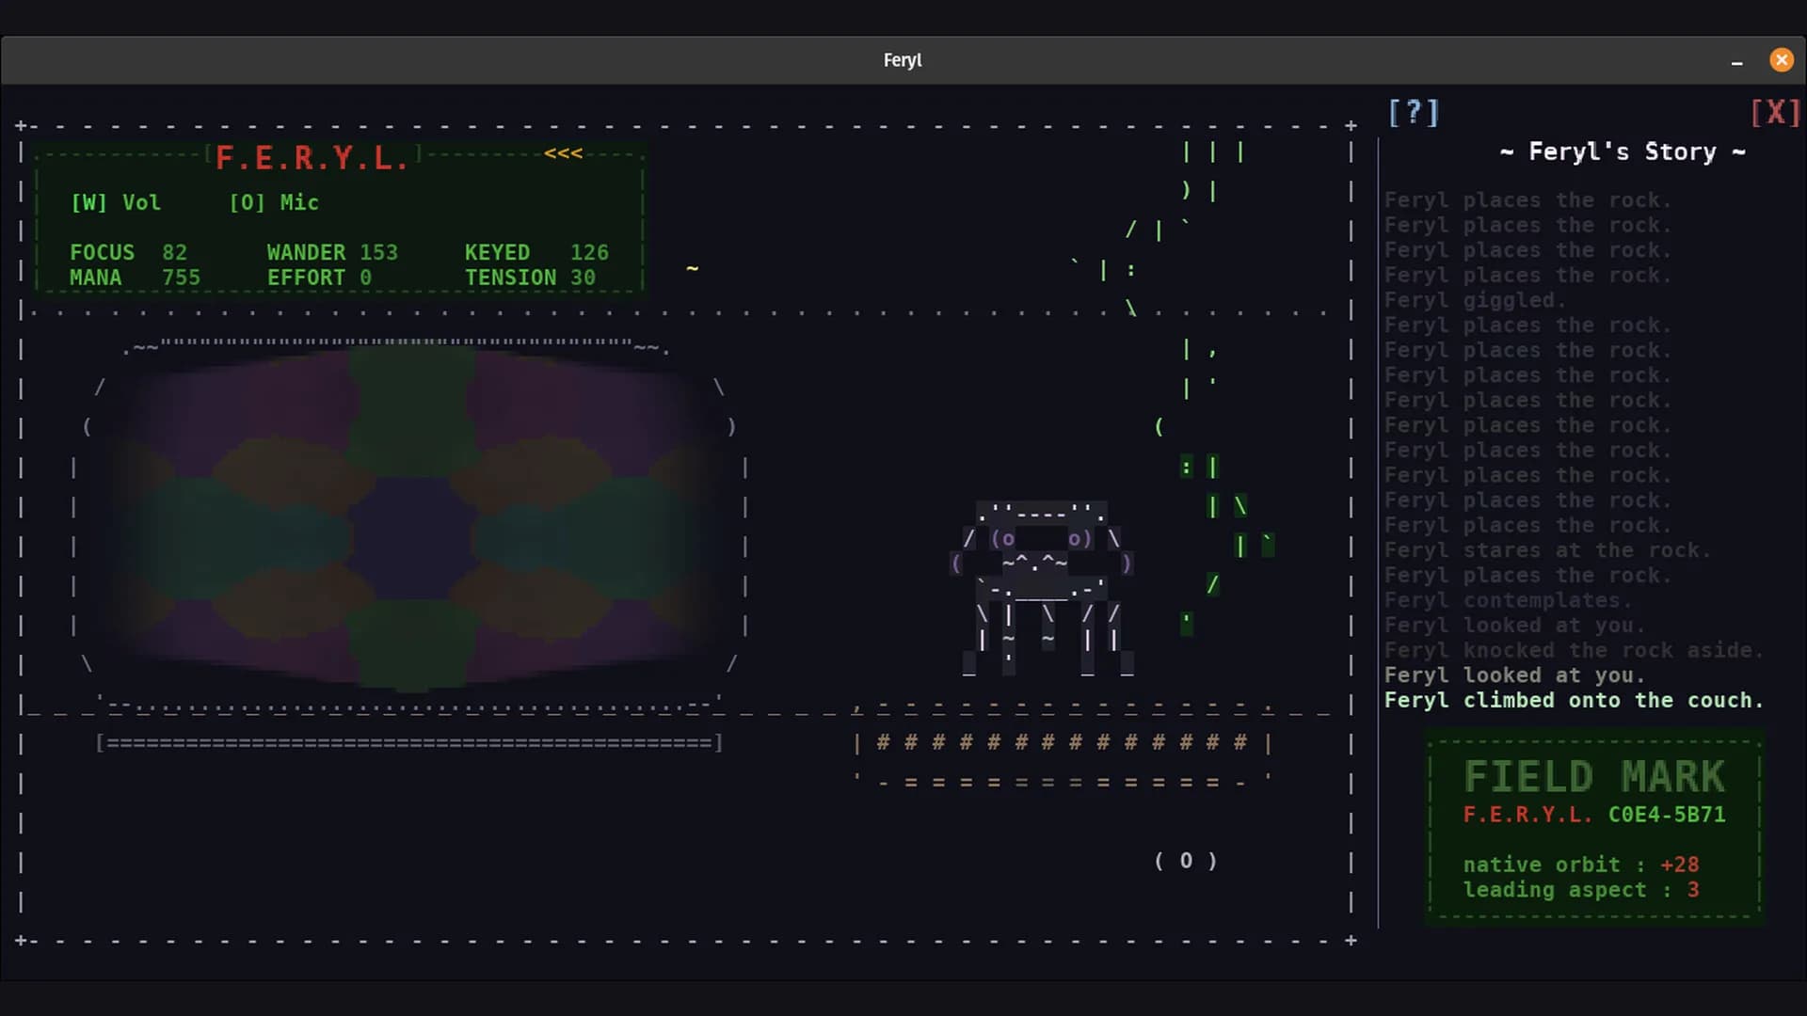
Task: Select the FOCUS 82 stat
Action: (x=129, y=252)
